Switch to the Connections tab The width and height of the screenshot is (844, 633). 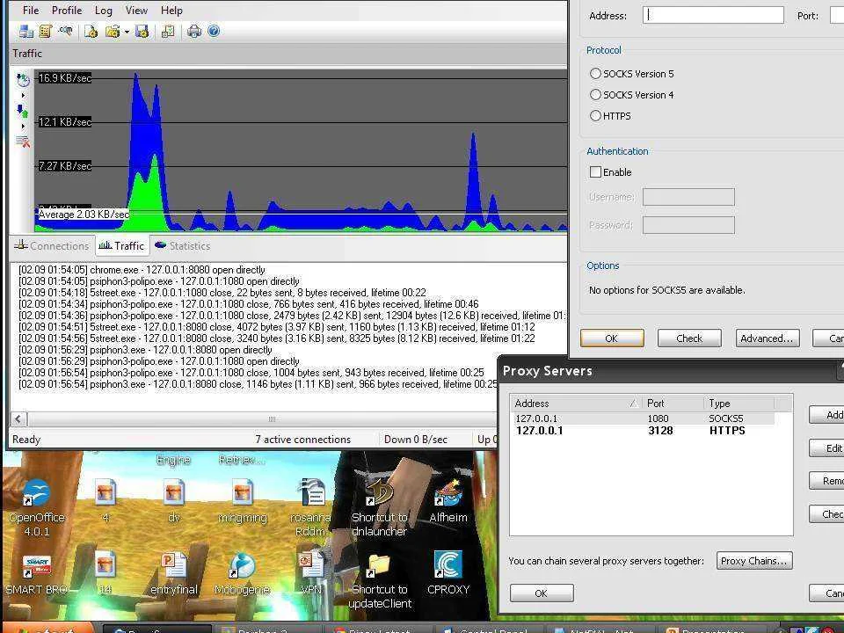(52, 246)
